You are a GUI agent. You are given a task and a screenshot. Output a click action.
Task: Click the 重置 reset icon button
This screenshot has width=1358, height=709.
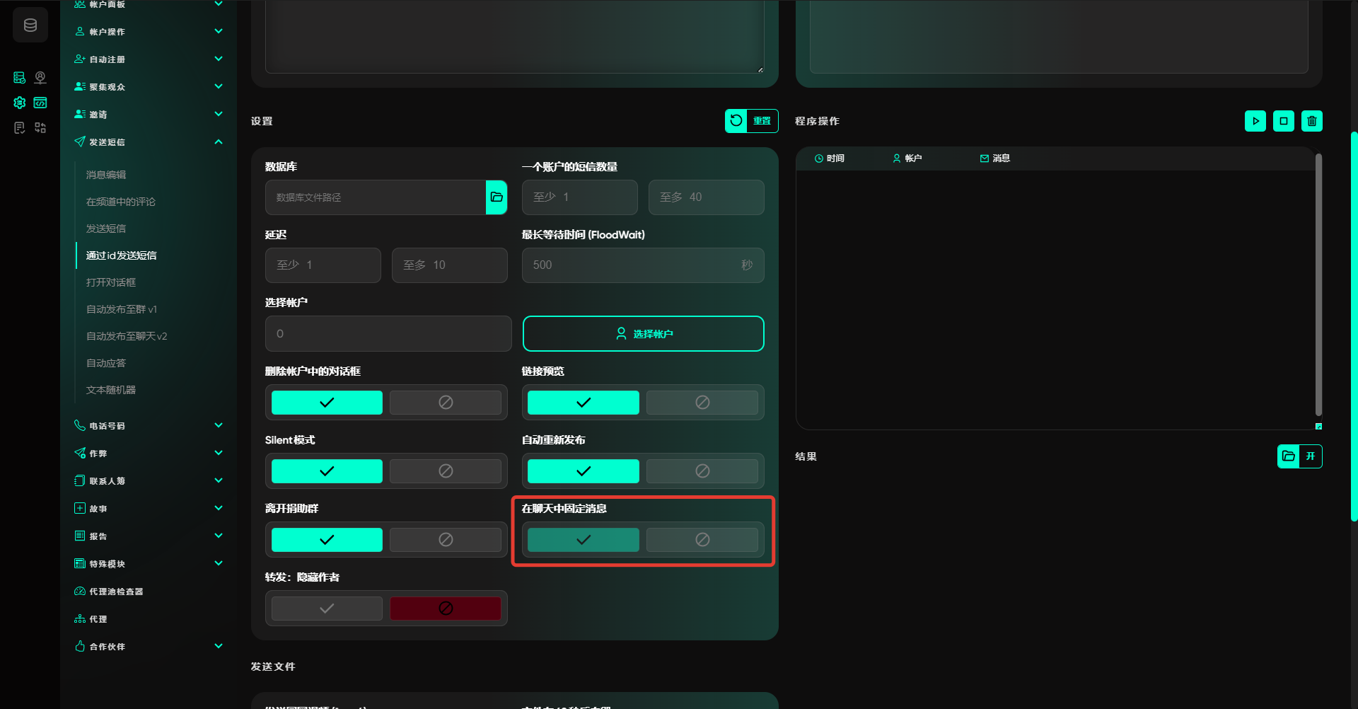[736, 121]
